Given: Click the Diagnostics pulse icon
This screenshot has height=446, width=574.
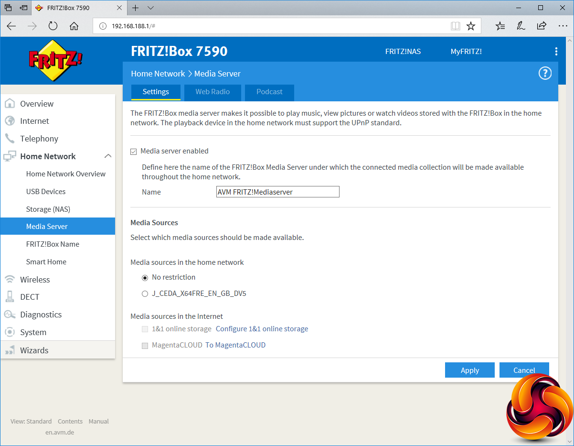Looking at the screenshot, I should point(10,315).
